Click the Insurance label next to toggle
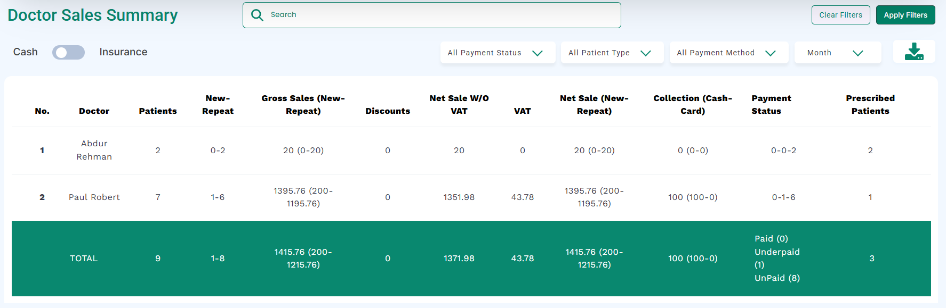The image size is (946, 308). coord(123,52)
